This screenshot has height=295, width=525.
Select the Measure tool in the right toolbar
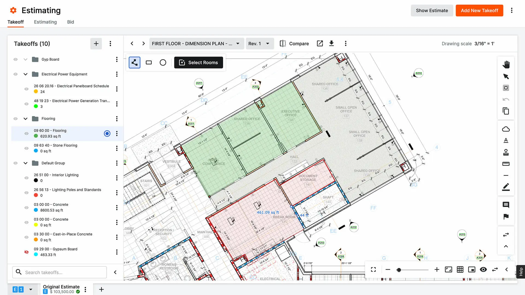click(506, 164)
